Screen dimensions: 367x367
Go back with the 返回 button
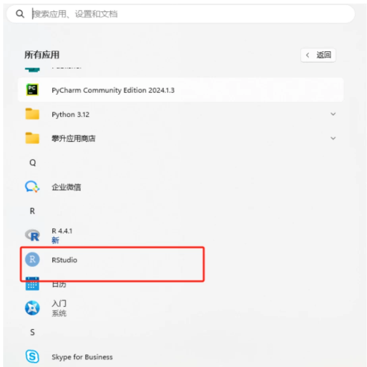318,55
